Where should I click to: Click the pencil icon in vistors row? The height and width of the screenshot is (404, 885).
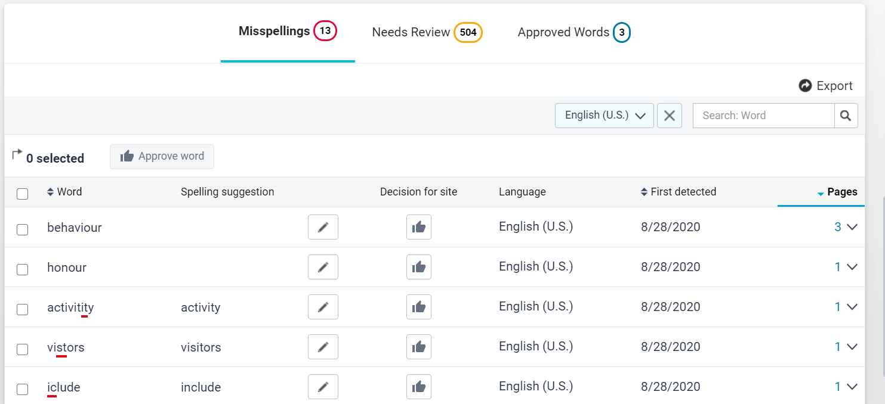click(323, 347)
